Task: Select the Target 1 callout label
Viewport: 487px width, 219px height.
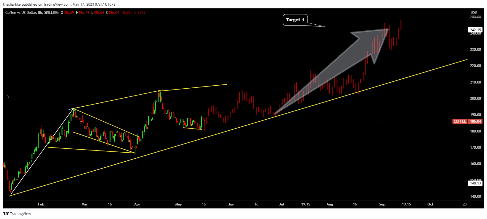Action: [295, 20]
